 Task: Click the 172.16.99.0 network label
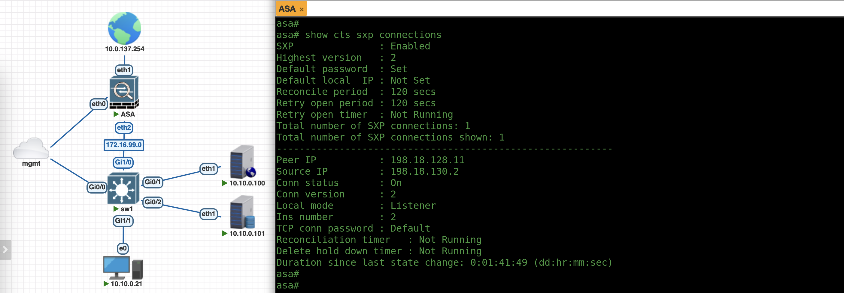(123, 145)
